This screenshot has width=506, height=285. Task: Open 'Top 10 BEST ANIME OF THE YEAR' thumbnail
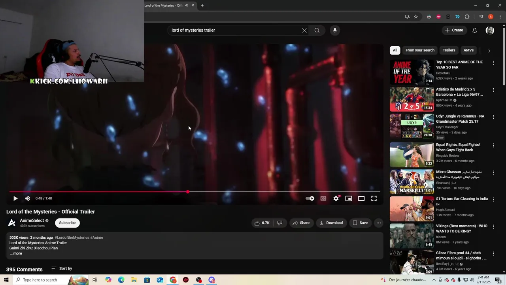[412, 72]
